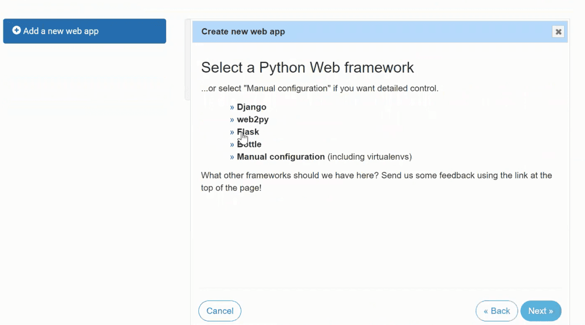Click the Select a Python Web framework heading
Screen dimensions: 585x325
(307, 68)
